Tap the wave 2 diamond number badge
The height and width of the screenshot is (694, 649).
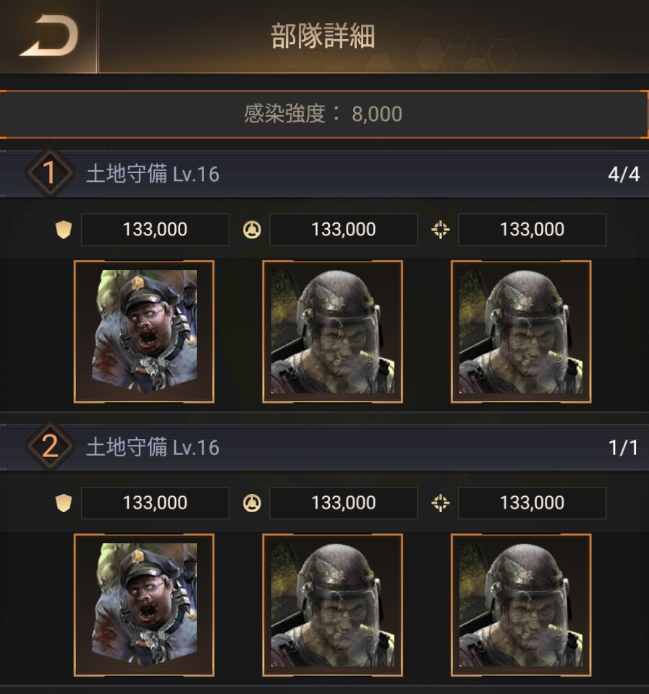[x=49, y=446]
